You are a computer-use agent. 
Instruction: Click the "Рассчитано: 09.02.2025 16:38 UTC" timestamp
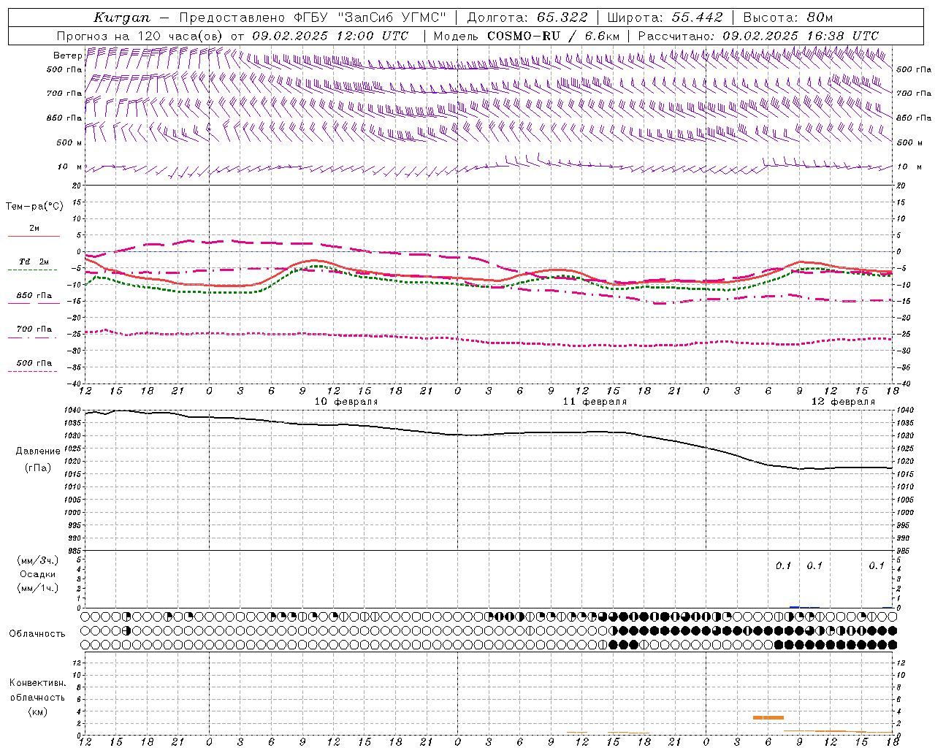(x=758, y=36)
